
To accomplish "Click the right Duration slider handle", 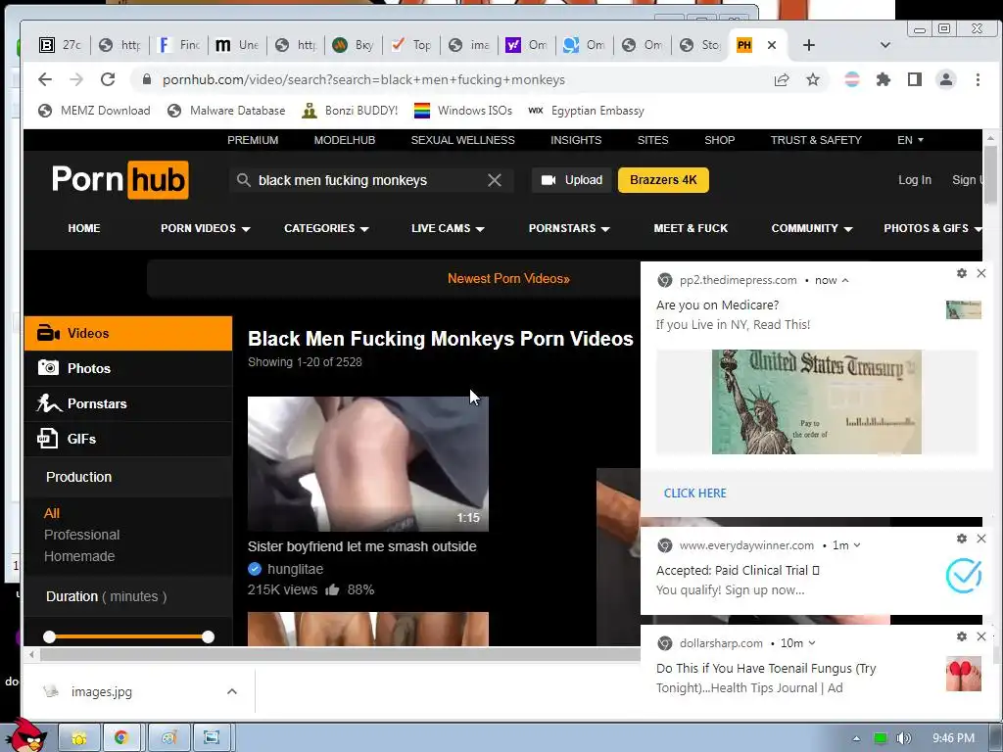I will coord(208,636).
